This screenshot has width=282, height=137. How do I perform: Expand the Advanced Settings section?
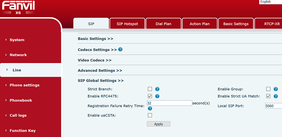(100, 70)
